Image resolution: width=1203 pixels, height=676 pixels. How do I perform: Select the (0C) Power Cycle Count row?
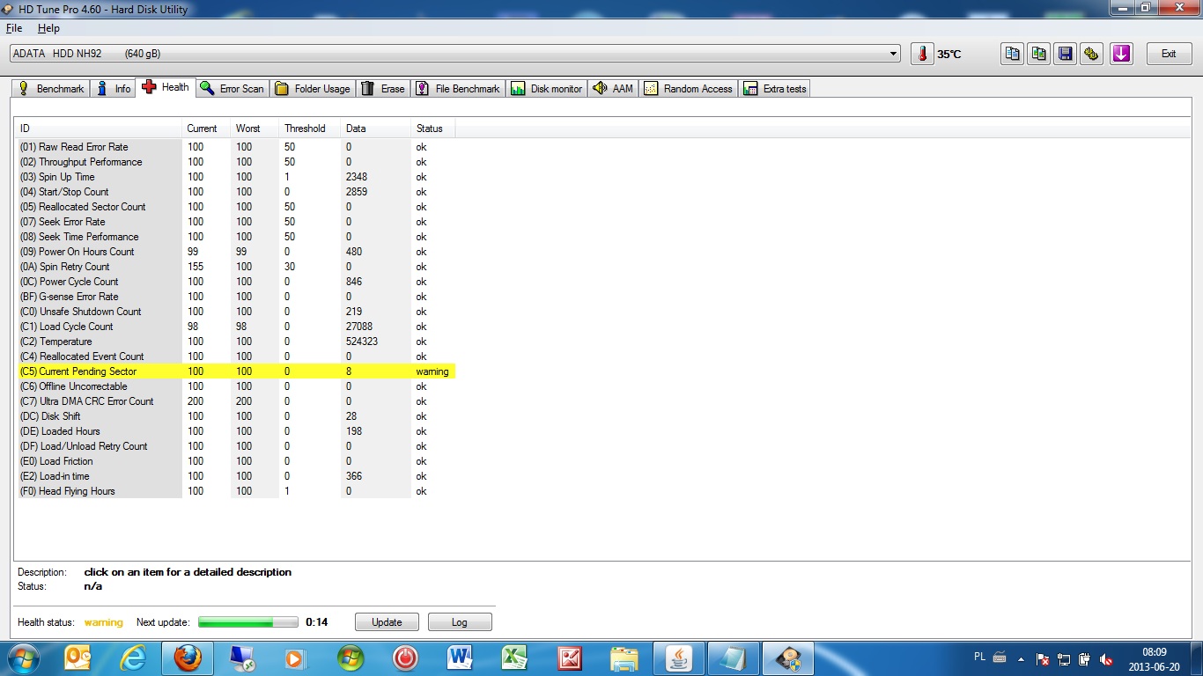(235, 282)
